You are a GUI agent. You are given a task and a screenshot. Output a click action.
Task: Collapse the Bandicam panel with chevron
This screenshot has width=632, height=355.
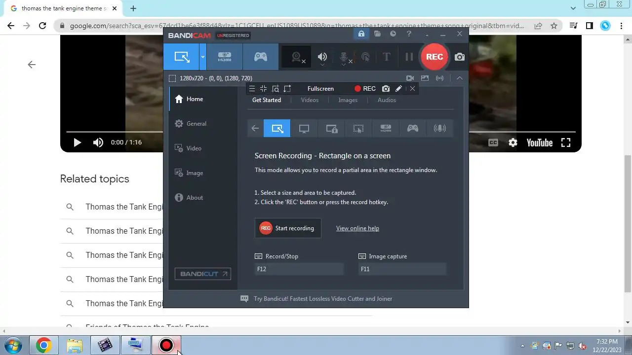460,78
